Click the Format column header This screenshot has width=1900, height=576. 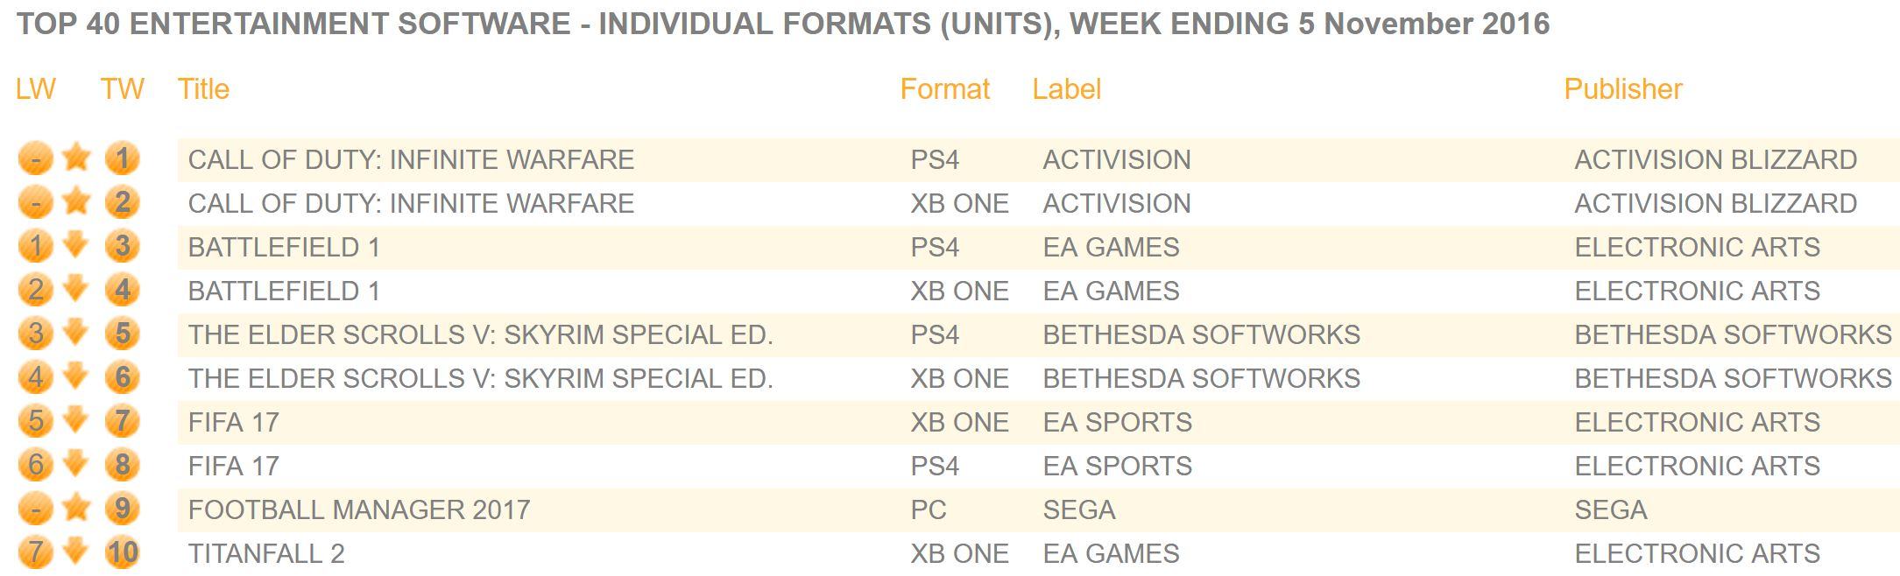pos(944,89)
